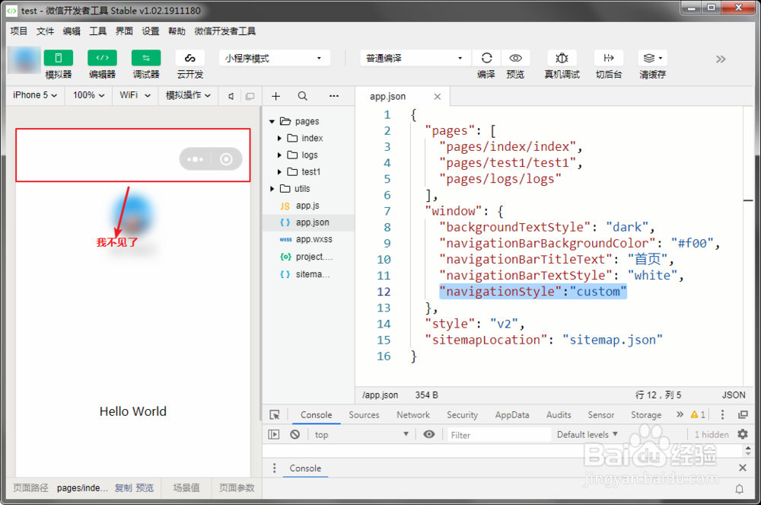The image size is (761, 505).
Task: Expand the utils folder
Action: pyautogui.click(x=272, y=189)
